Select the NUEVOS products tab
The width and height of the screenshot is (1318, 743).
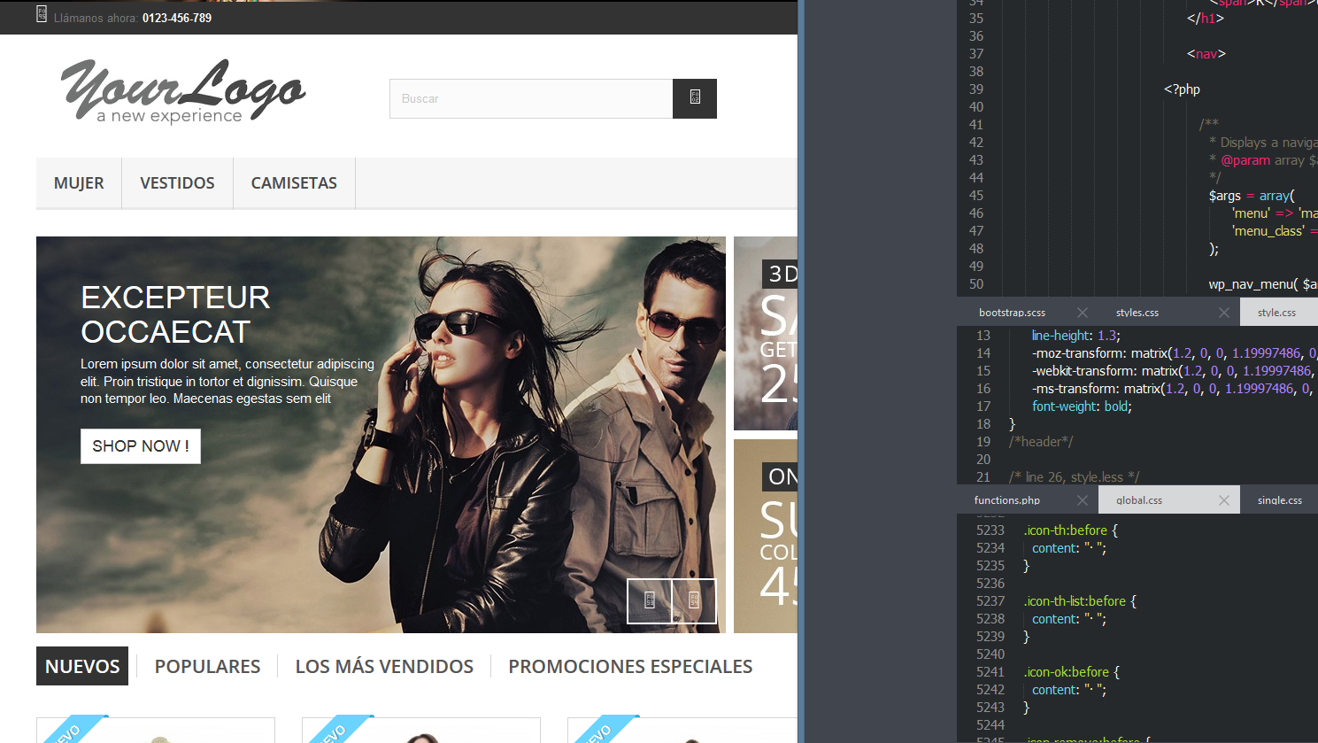82,666
